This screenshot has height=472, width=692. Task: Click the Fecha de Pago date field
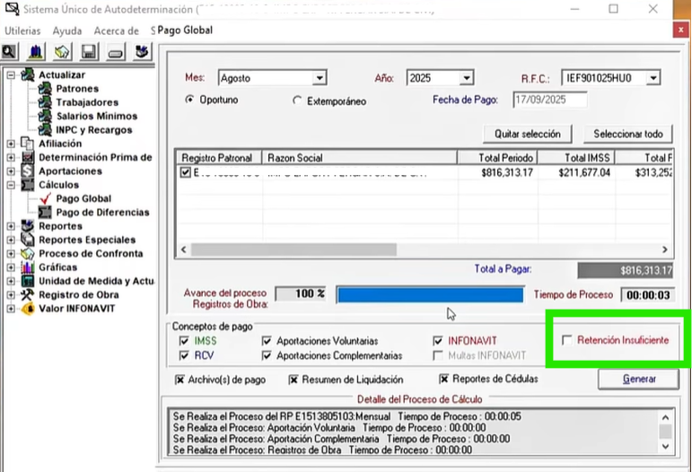tap(549, 101)
